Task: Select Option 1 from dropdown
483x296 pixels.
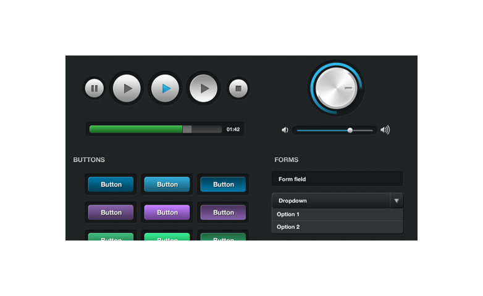Action: coord(338,215)
